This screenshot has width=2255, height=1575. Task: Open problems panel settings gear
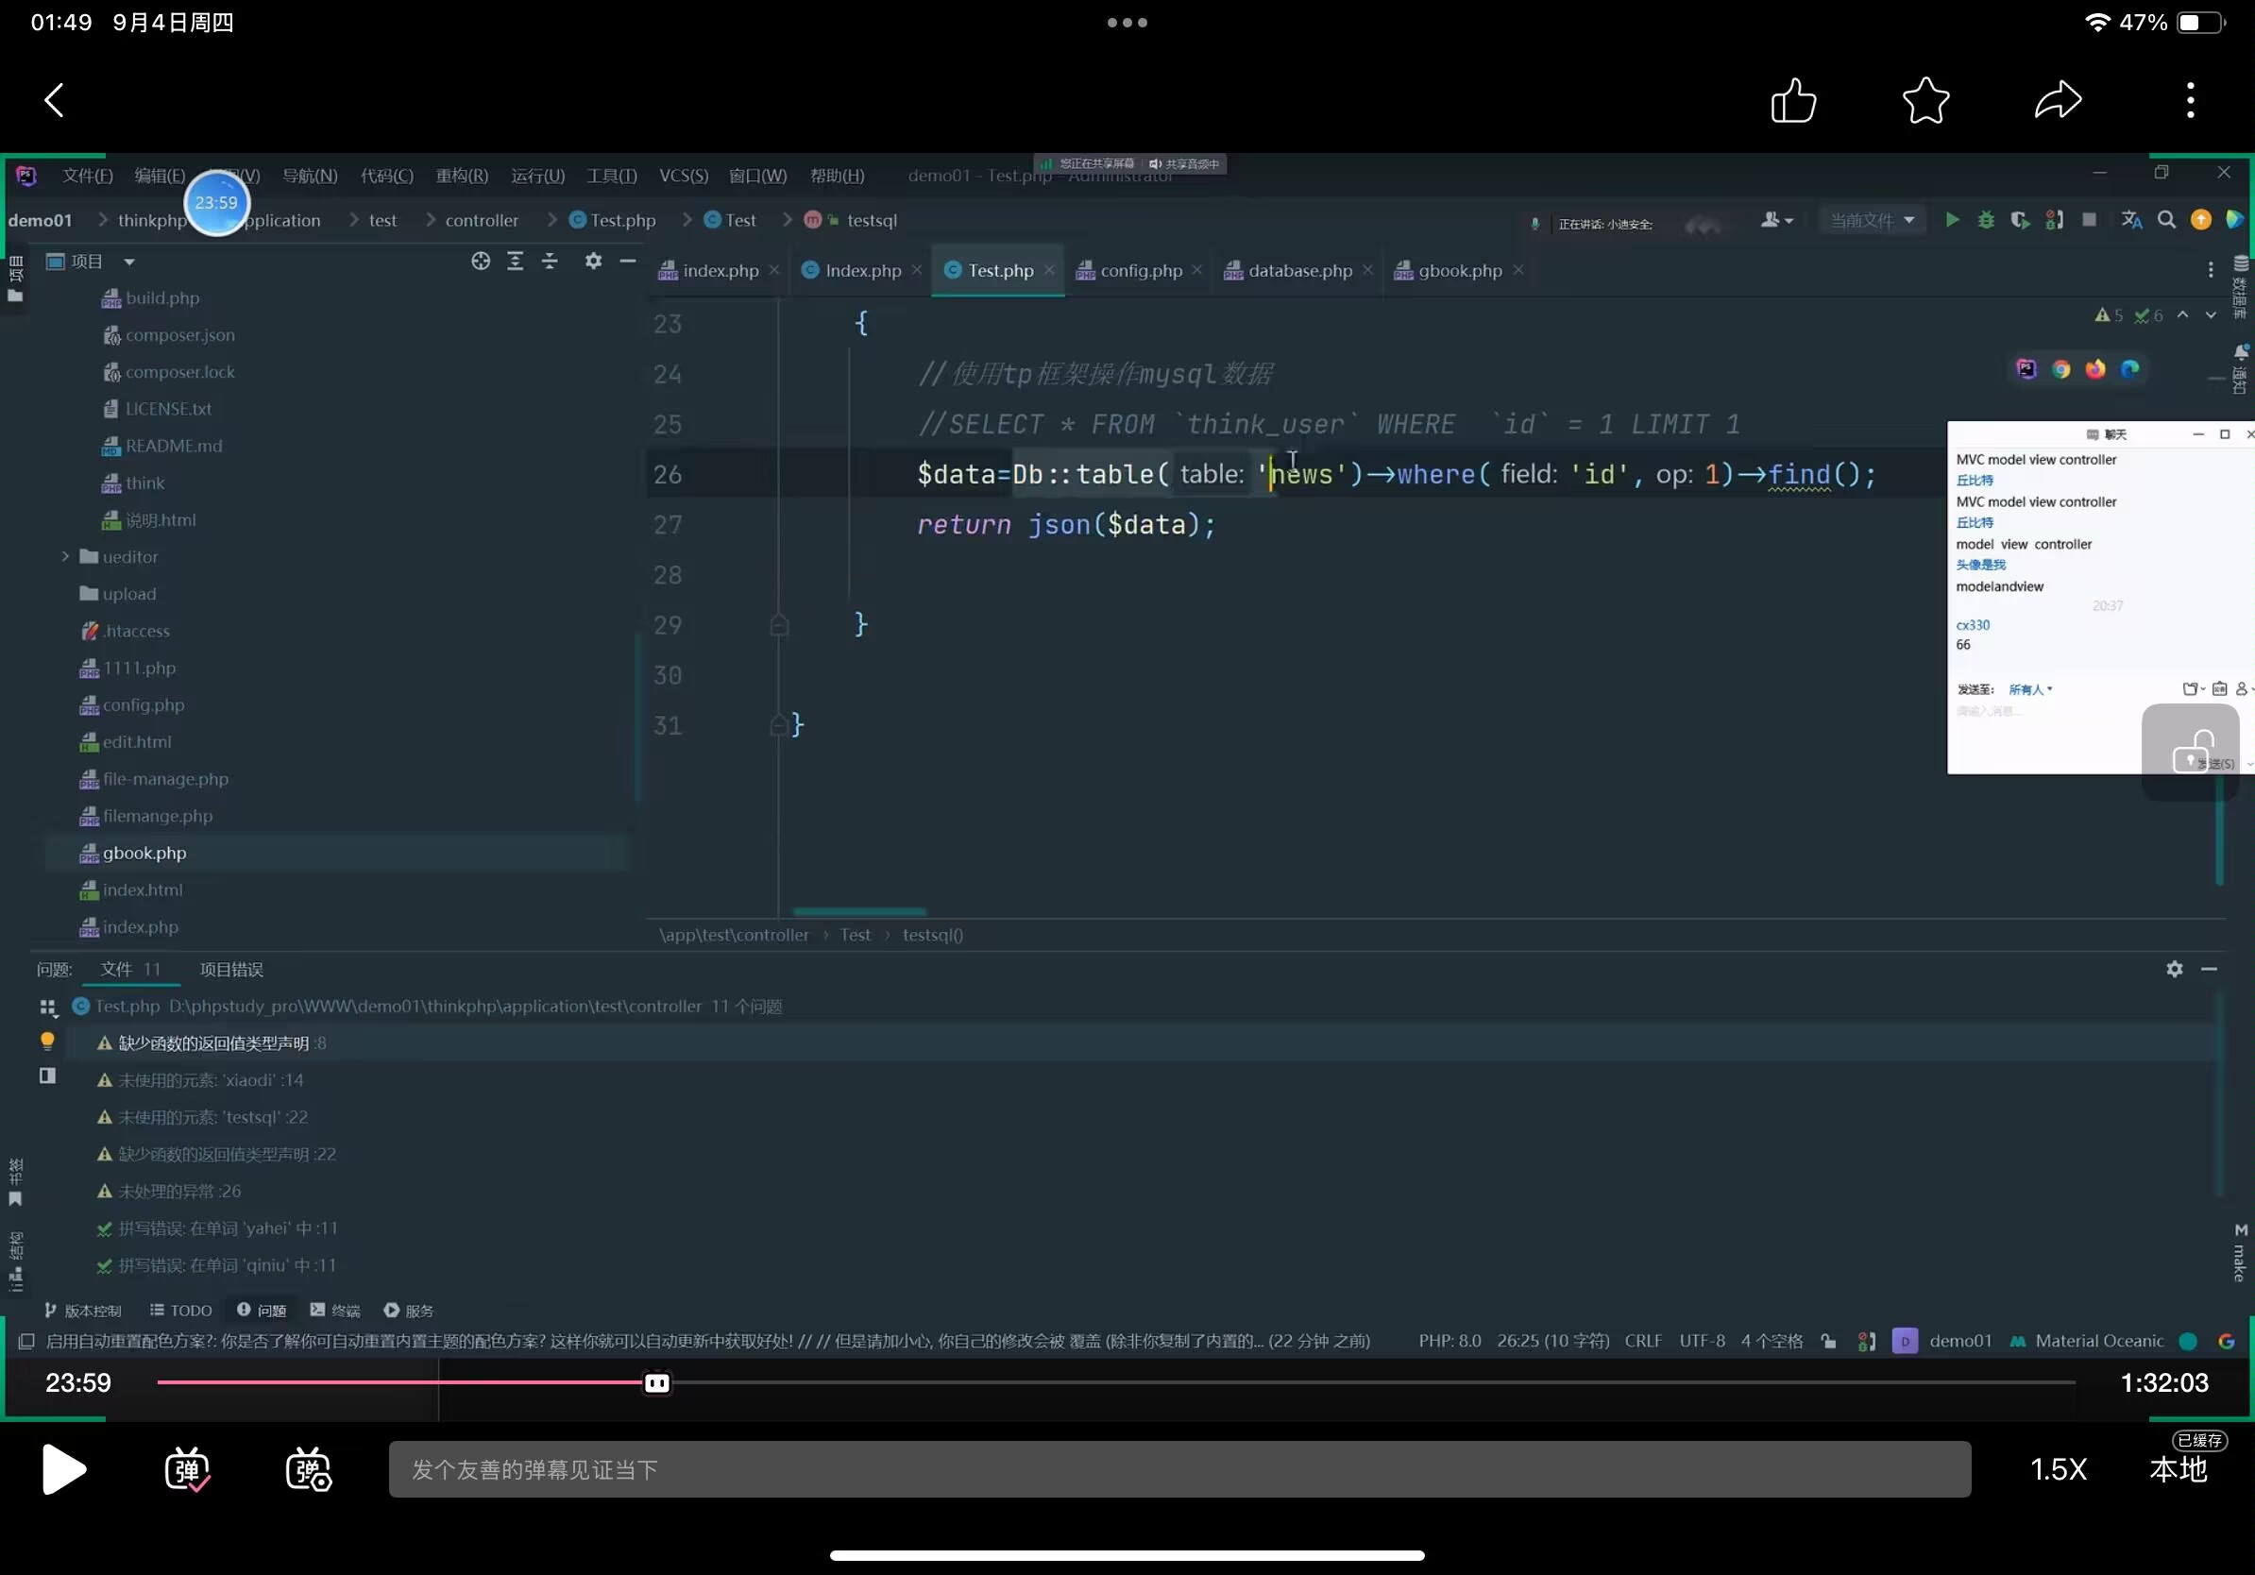click(2175, 969)
